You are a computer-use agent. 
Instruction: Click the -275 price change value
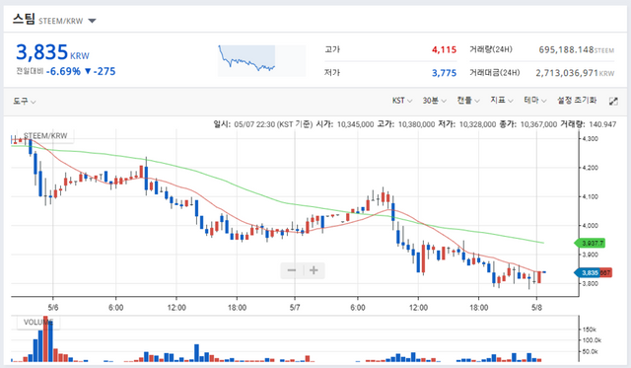coord(105,71)
